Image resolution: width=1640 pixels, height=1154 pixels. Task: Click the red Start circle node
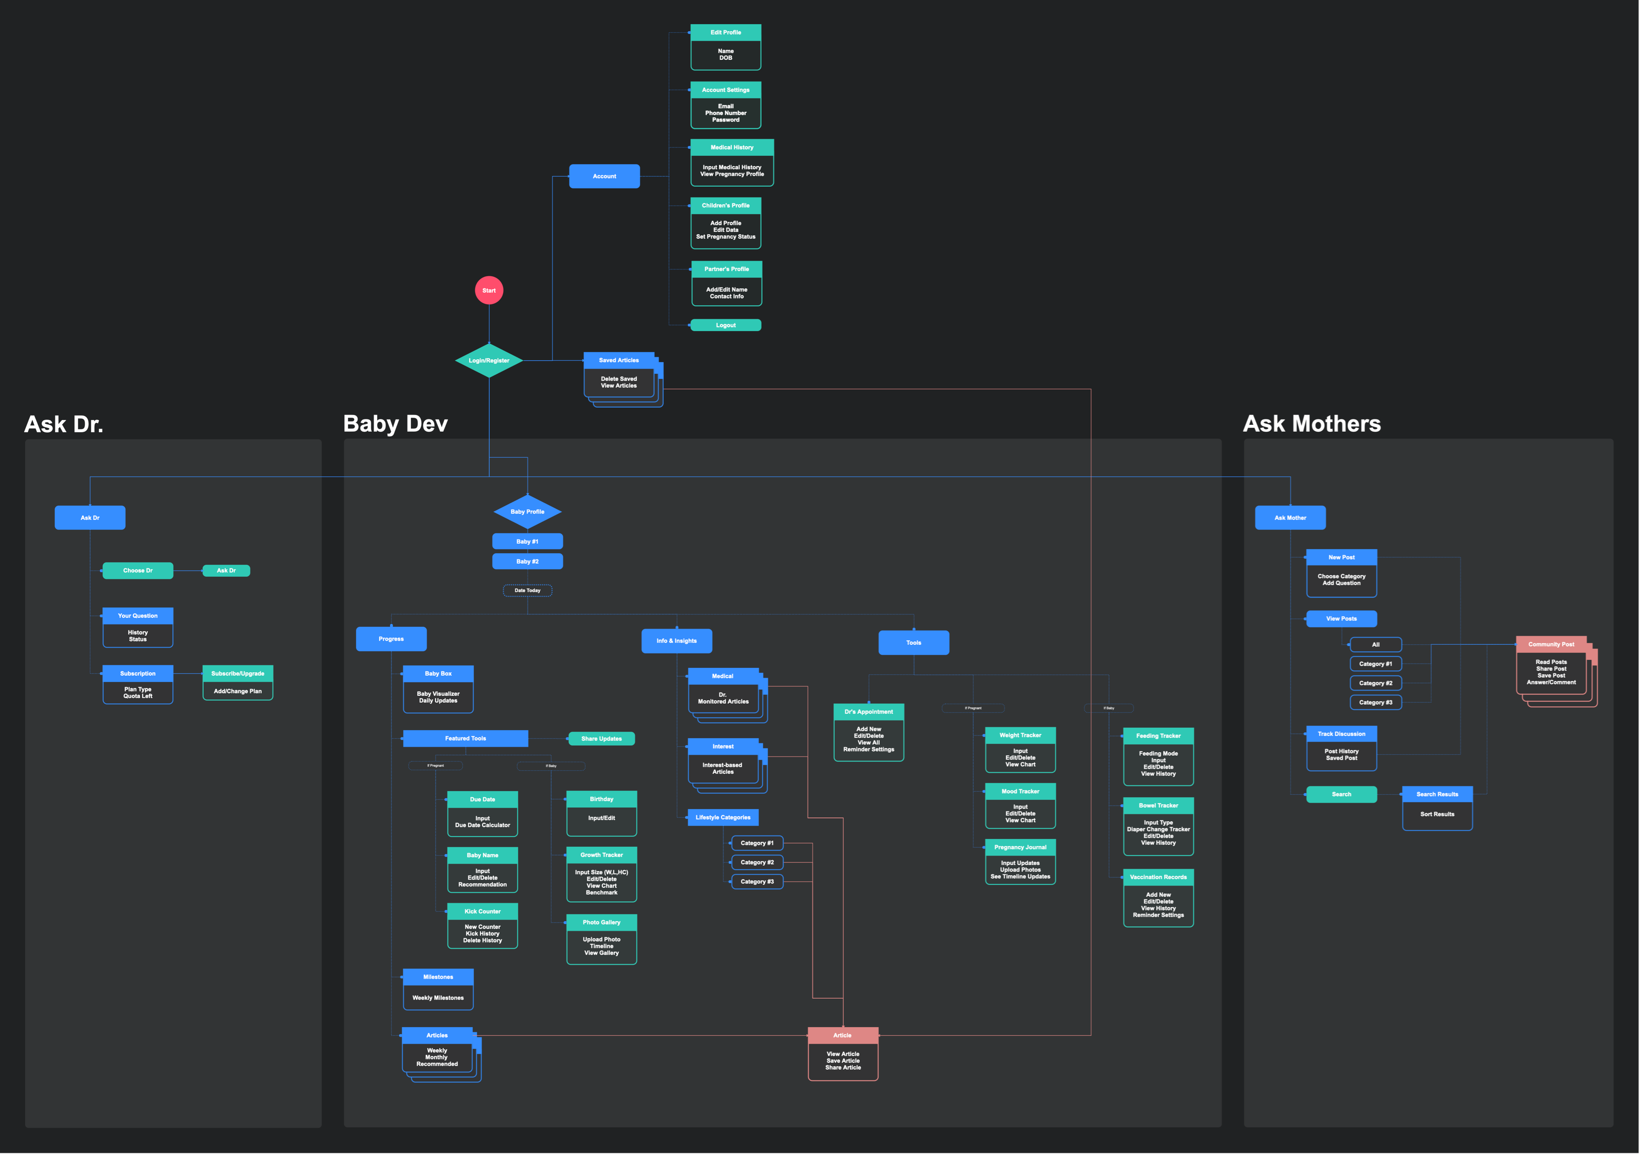click(x=488, y=290)
